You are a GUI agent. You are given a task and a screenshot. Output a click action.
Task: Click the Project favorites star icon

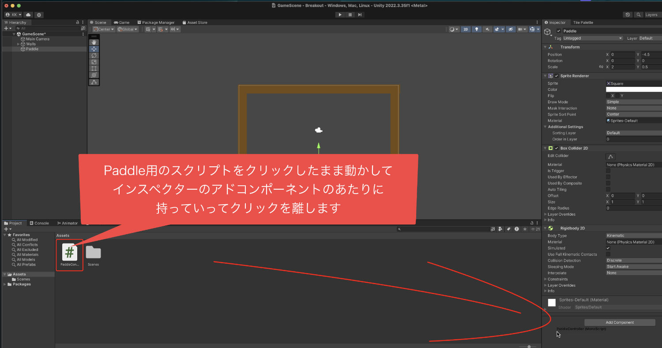[525, 229]
